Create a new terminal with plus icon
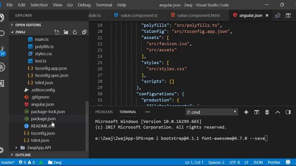This screenshot has width=296, height=166. [x=246, y=112]
